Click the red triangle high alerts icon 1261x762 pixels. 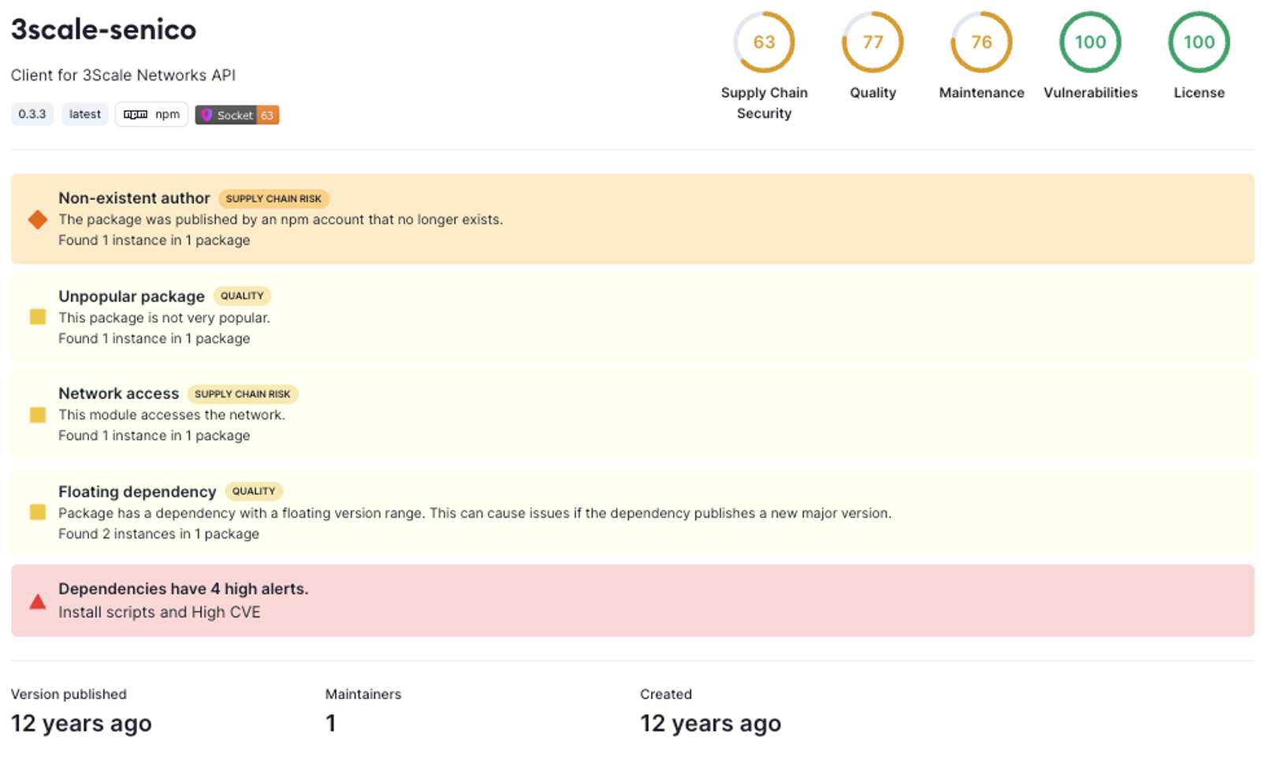[x=37, y=602]
